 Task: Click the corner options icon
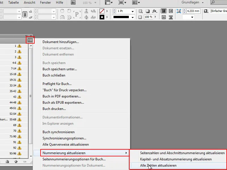click(179, 11)
